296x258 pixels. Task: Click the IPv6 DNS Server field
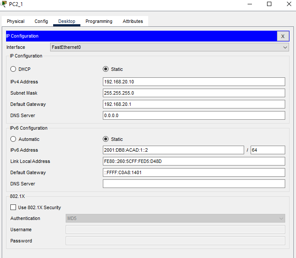point(194,184)
